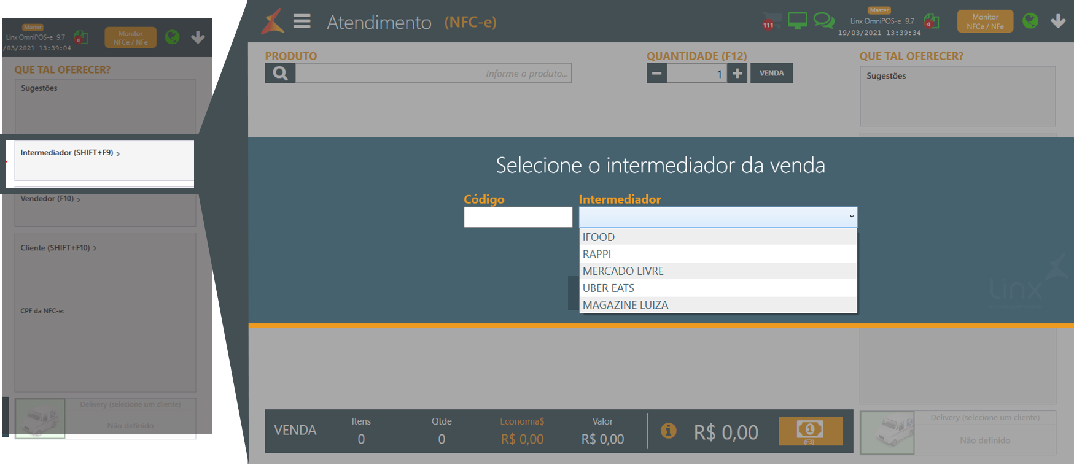Screen dimensions: 1074x465
Task: Click the 'Economia$' label in the VENDA bar
Action: point(522,421)
